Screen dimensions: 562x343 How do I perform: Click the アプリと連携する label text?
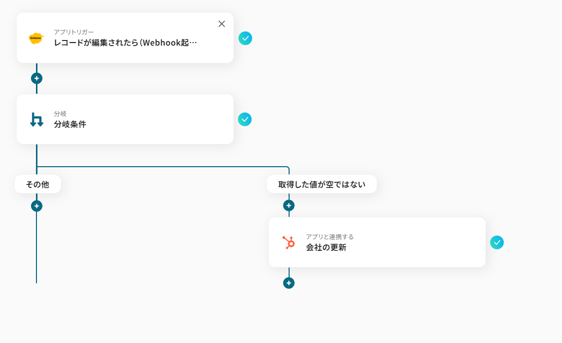tap(330, 236)
